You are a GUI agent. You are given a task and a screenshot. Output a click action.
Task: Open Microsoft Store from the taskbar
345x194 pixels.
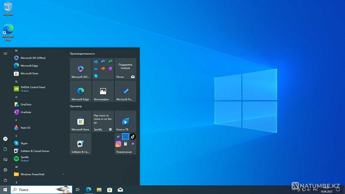pos(110,190)
